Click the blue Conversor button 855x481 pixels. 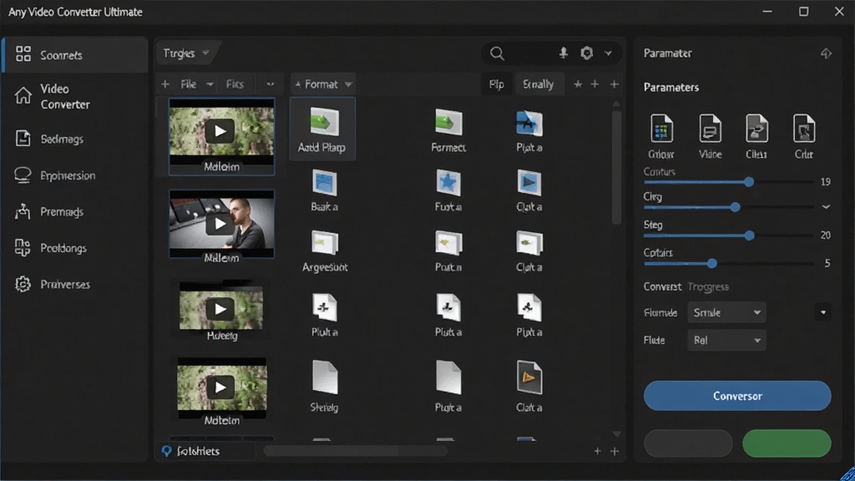tap(737, 396)
